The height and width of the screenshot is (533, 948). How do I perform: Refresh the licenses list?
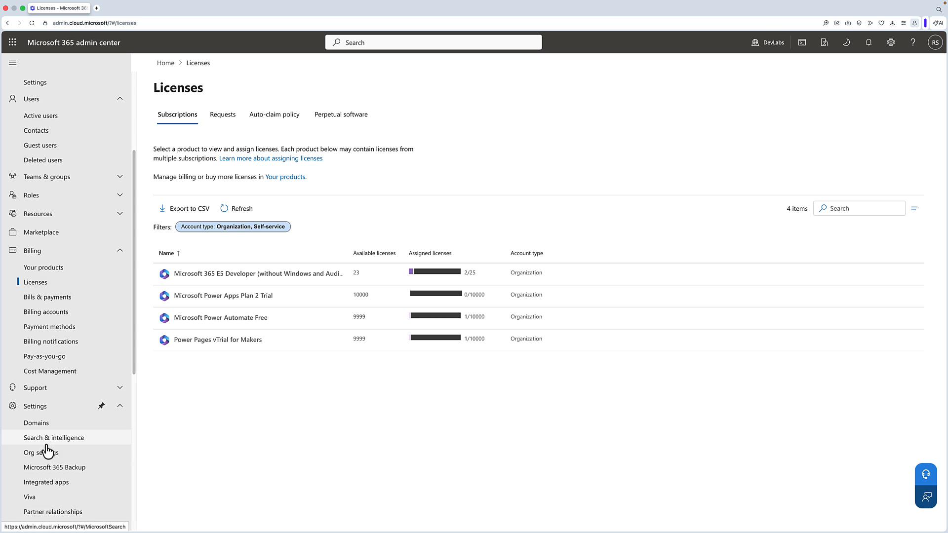pyautogui.click(x=237, y=209)
